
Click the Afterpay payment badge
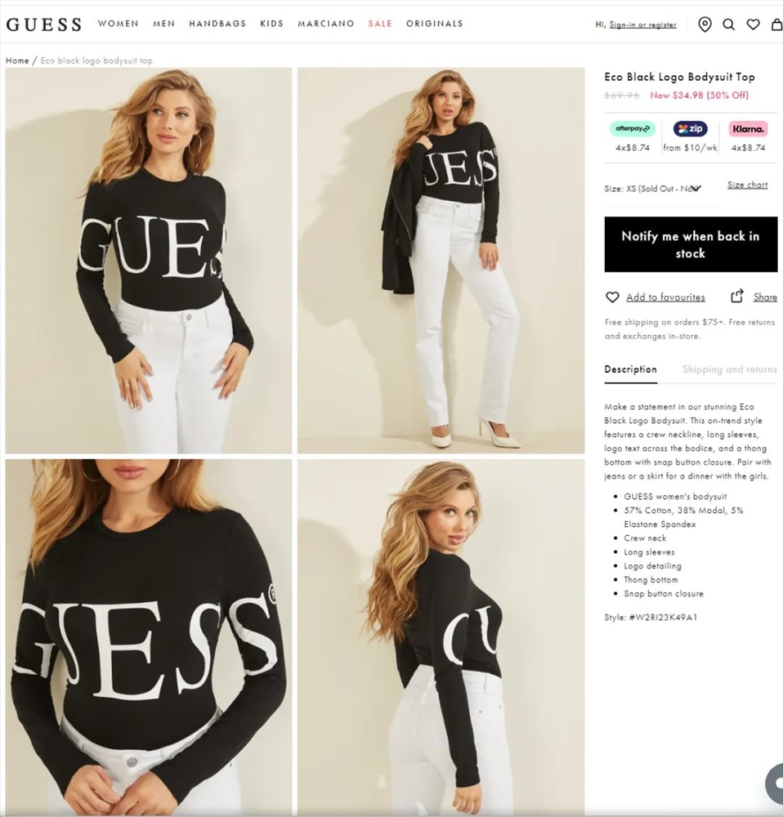633,129
